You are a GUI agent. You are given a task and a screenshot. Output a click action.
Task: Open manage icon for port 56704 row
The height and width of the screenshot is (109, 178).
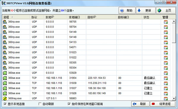coord(166,27)
